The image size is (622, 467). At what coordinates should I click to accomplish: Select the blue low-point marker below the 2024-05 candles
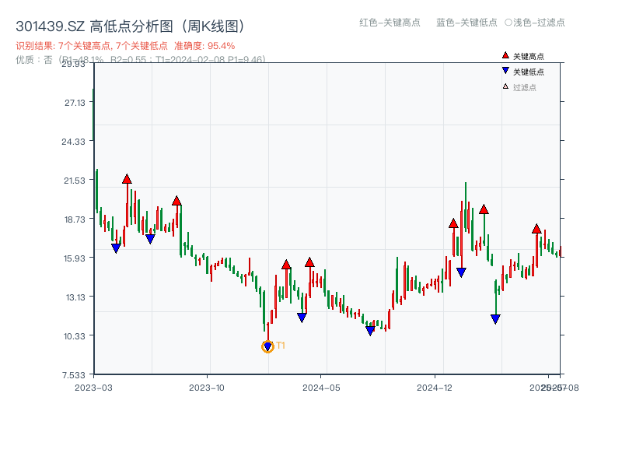coord(302,316)
